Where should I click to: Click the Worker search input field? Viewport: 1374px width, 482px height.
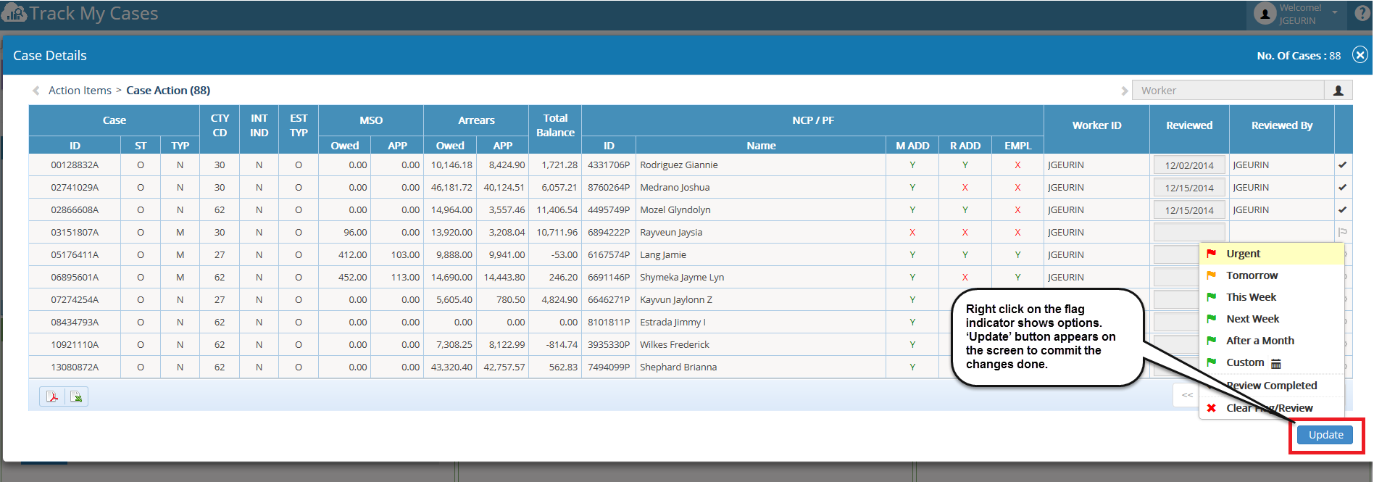point(1228,91)
